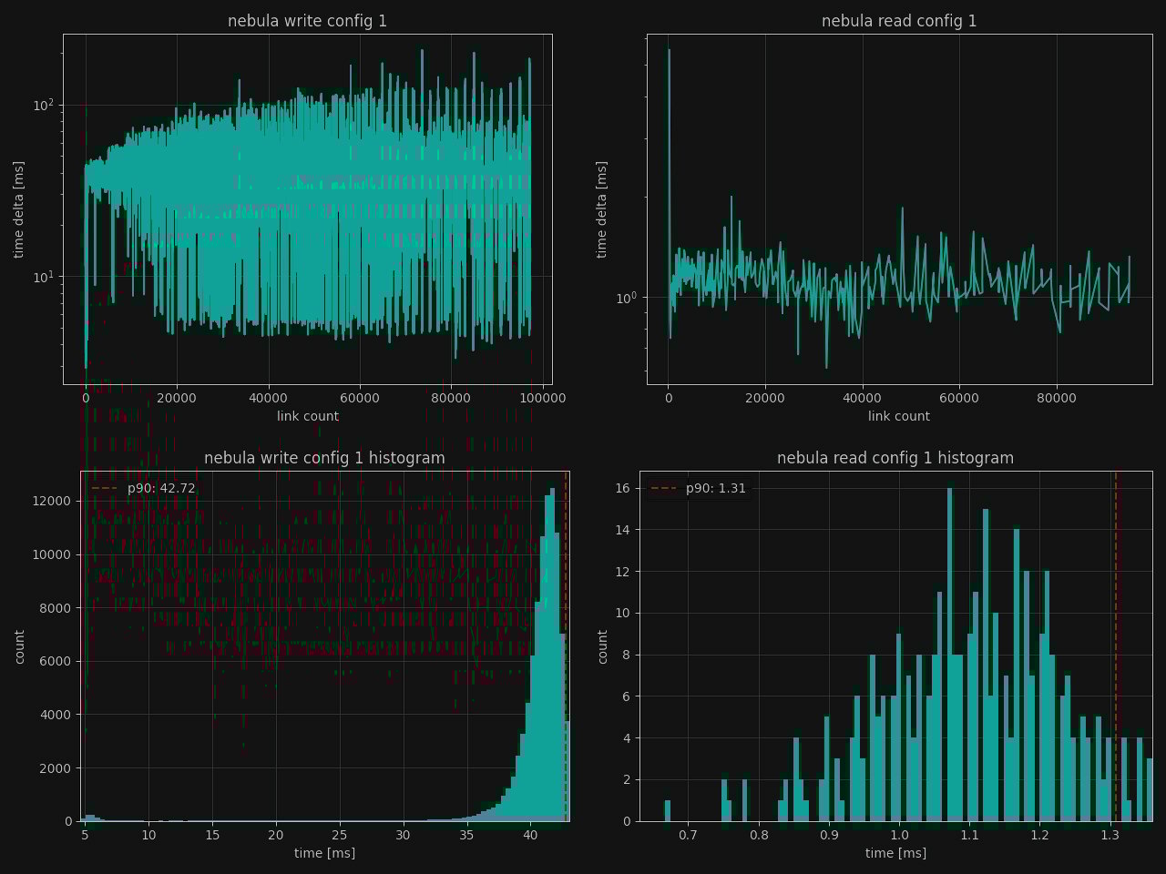Select "link count" label under write plot
Screen dimensions: 1166x874
(308, 416)
